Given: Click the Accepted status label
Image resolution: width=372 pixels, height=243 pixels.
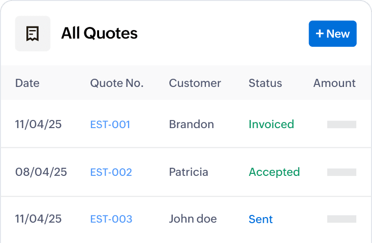Looking at the screenshot, I should tap(274, 172).
